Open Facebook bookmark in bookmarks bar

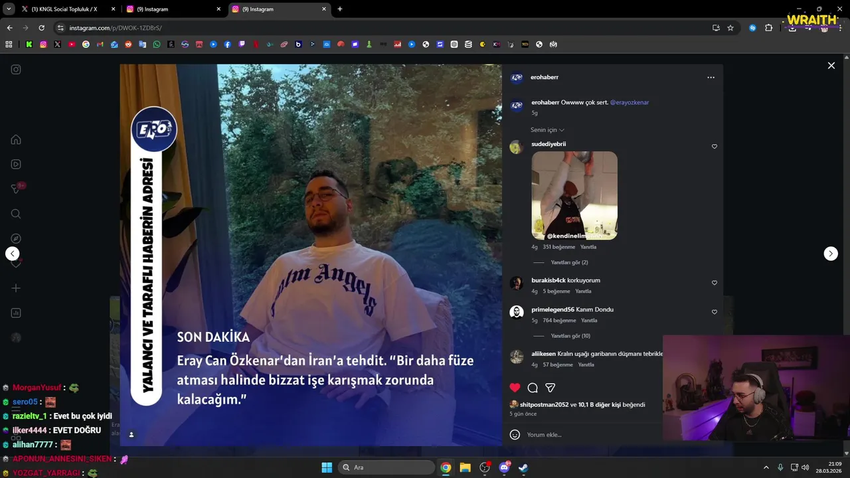228,44
